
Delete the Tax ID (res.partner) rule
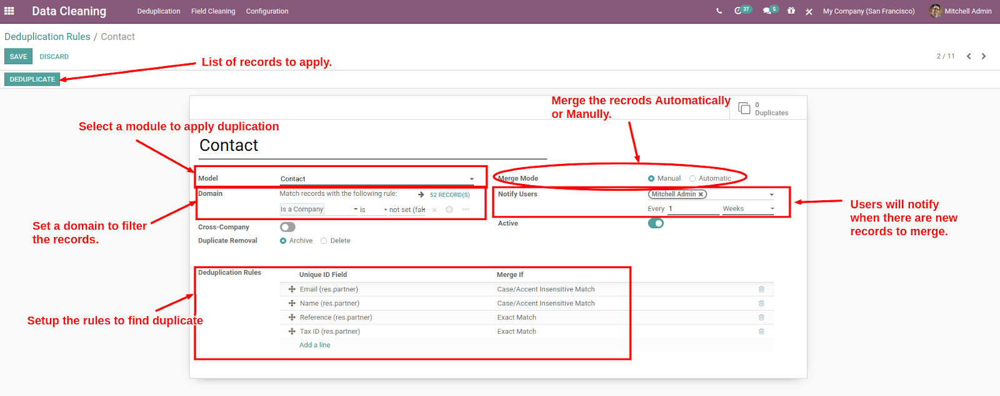tap(761, 331)
